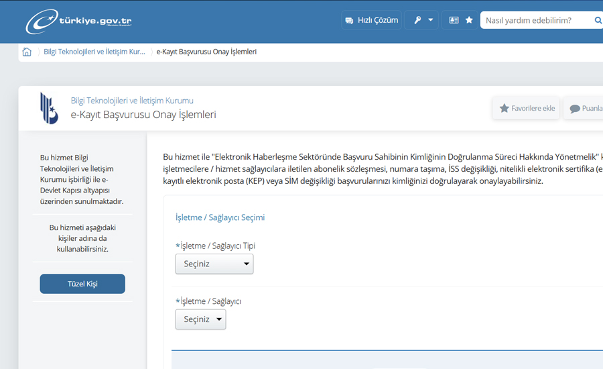Screen dimensions: 603x369
Task: Click e-Kayıt Başvurusu Onay İşlemleri breadcrumb text
Action: pyautogui.click(x=206, y=52)
